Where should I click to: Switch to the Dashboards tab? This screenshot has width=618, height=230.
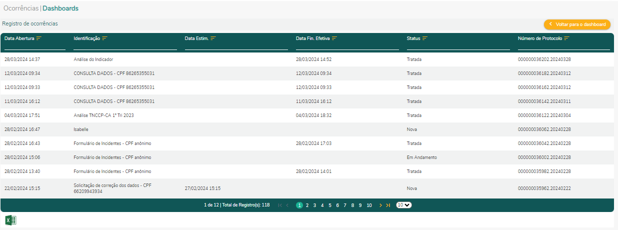60,8
